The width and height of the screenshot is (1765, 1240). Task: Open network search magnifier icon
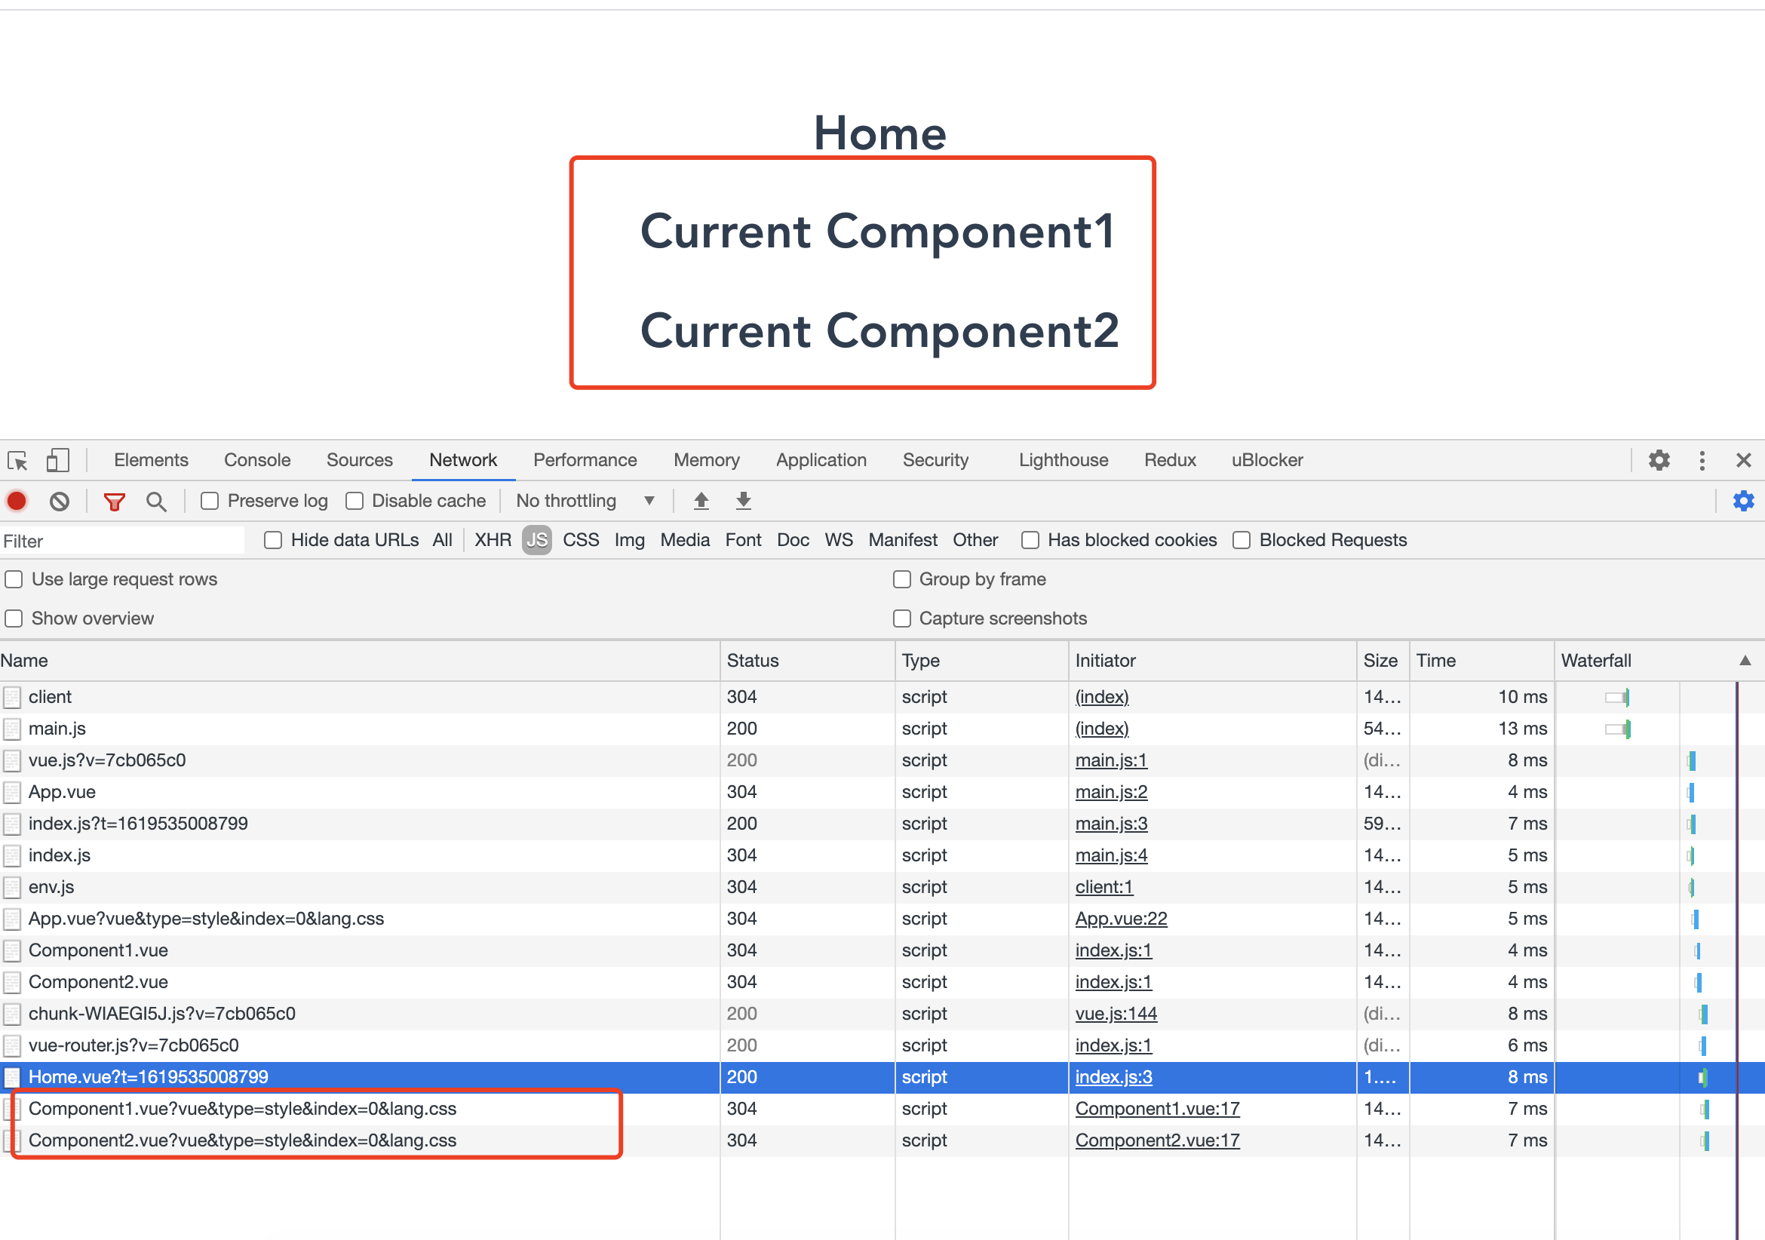click(x=156, y=502)
